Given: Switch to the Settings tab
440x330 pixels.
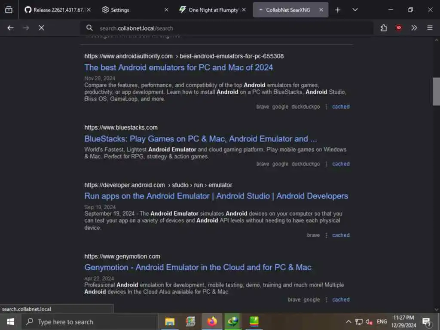Looking at the screenshot, I should [120, 10].
